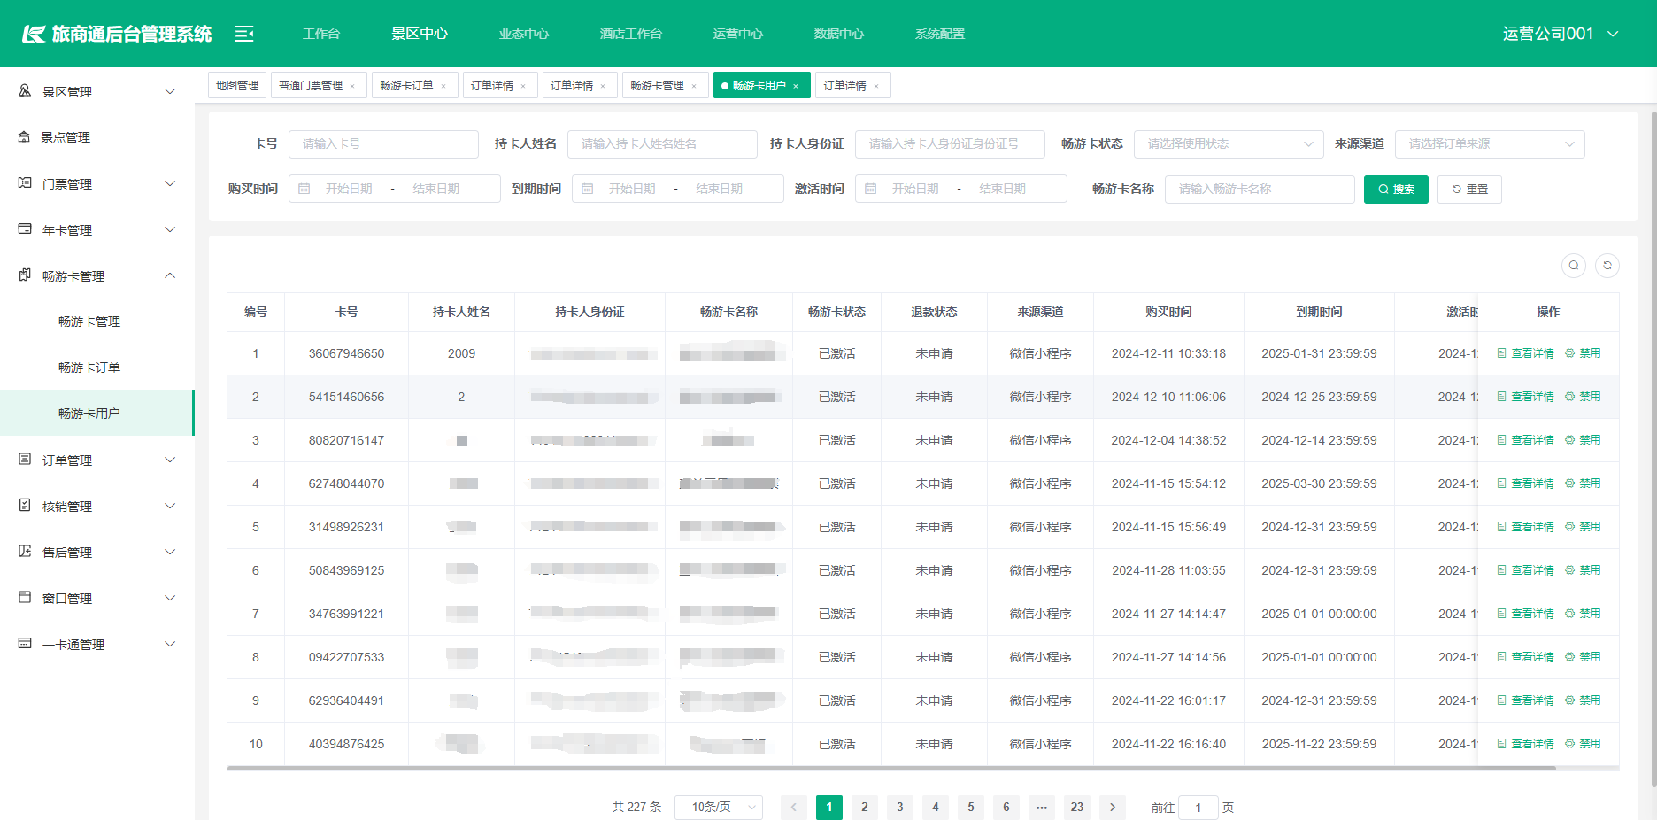Click the 售后管理 sidebar icon
Viewport: 1657px width, 820px height.
click(x=25, y=552)
